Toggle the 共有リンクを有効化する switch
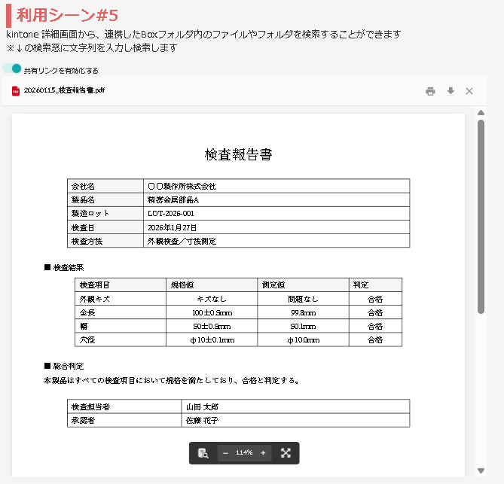Image resolution: width=504 pixels, height=484 pixels. tap(12, 68)
